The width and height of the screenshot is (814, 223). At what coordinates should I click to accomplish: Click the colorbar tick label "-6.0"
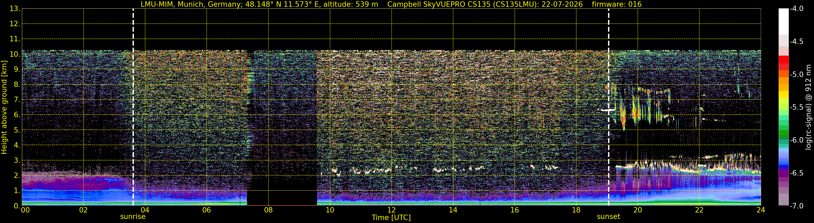[x=797, y=140]
